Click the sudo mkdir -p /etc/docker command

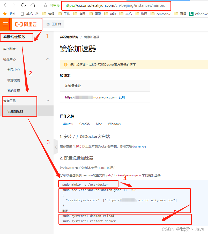[85, 185]
